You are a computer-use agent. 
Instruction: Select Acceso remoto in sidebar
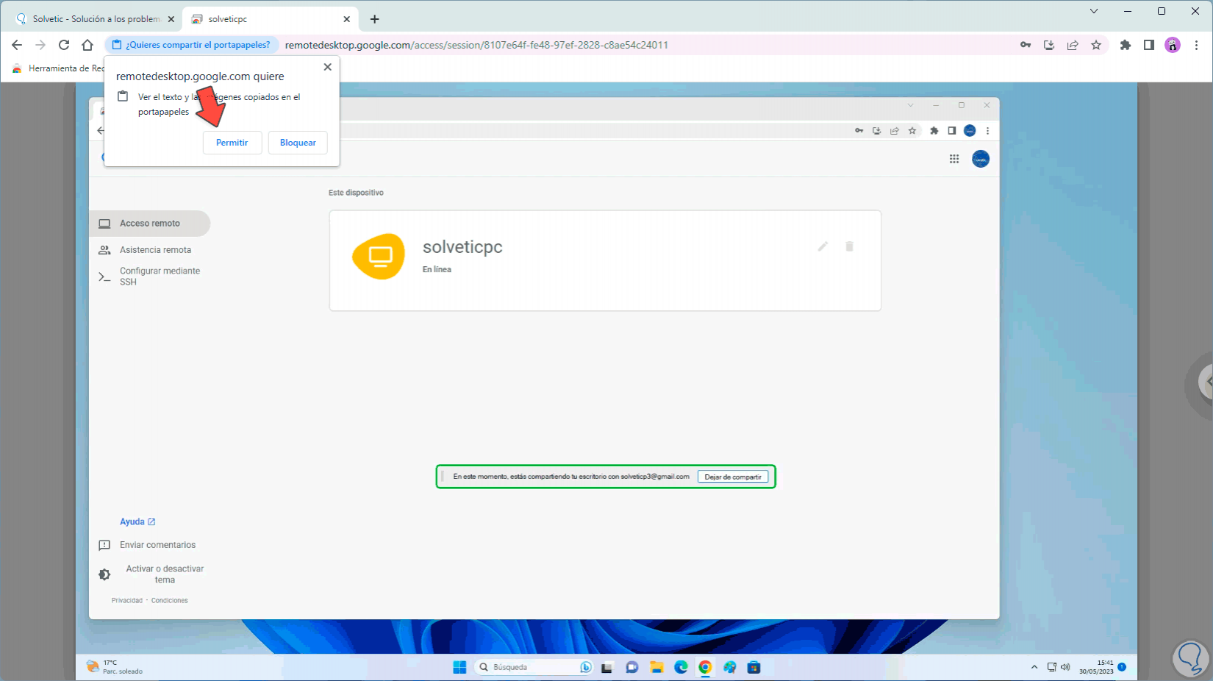[x=150, y=224]
